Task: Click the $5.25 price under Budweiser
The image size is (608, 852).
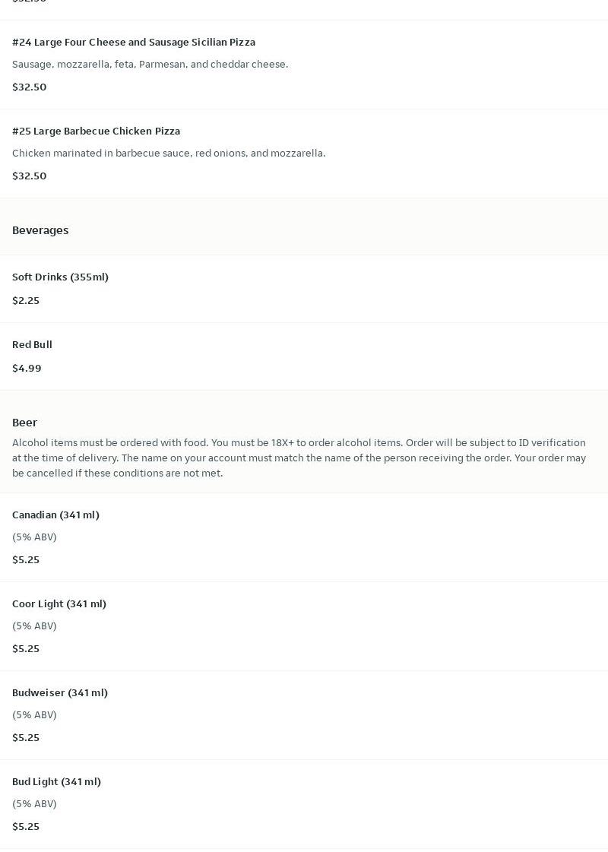Action: click(26, 738)
